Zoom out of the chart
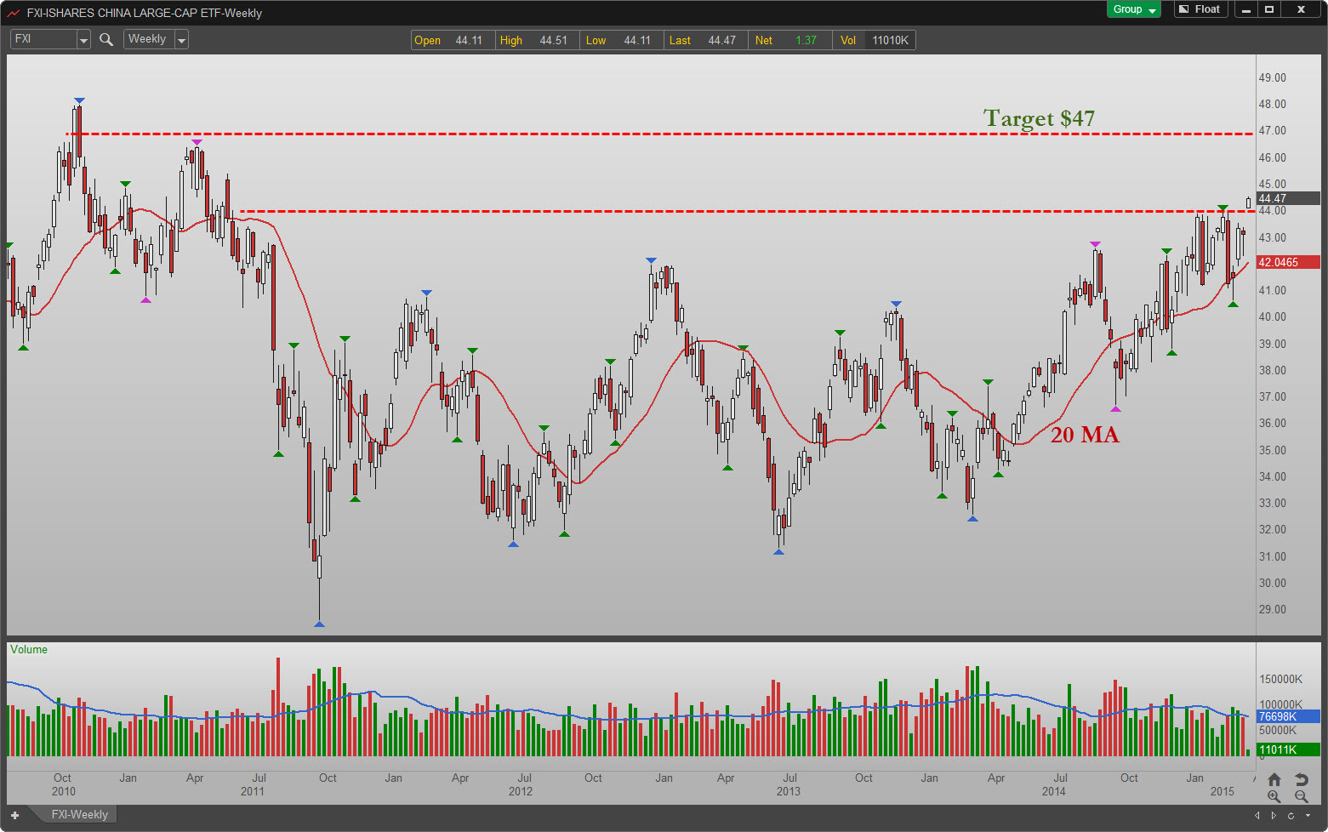Screen dimensions: 1328x832 point(1301,796)
